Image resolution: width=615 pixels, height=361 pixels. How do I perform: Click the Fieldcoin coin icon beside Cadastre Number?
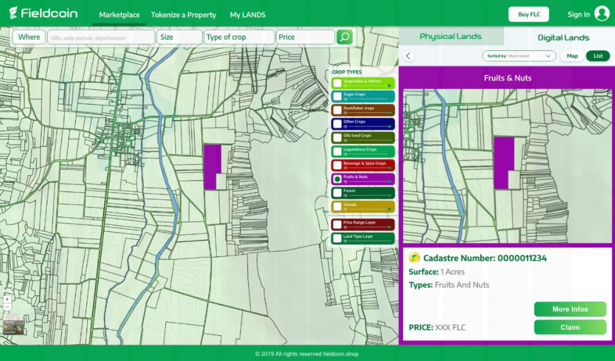(x=414, y=258)
